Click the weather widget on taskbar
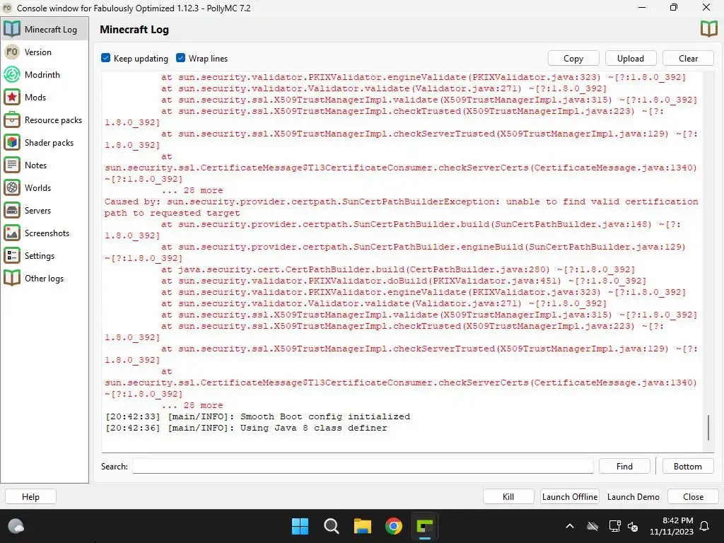 click(x=16, y=526)
